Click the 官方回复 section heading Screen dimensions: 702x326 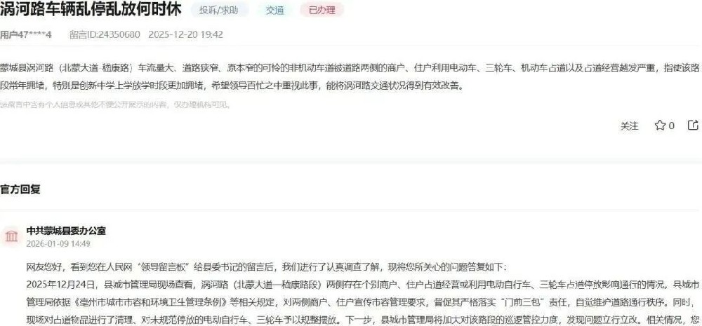click(x=20, y=189)
